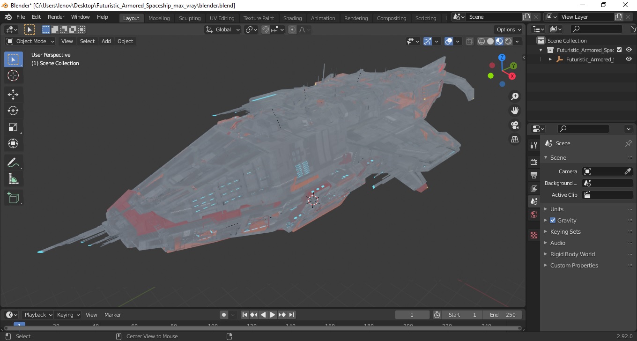This screenshot has height=341, width=637.
Task: Enable snapping magnet toggle
Action: [x=266, y=30]
